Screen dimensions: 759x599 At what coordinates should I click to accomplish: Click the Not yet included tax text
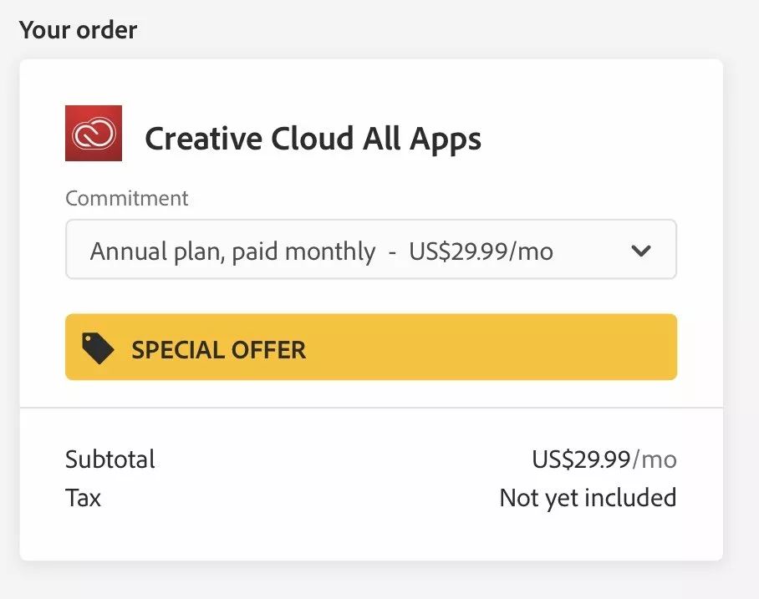point(588,498)
